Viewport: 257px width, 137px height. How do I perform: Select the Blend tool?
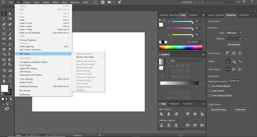pyautogui.click(x=10, y=65)
